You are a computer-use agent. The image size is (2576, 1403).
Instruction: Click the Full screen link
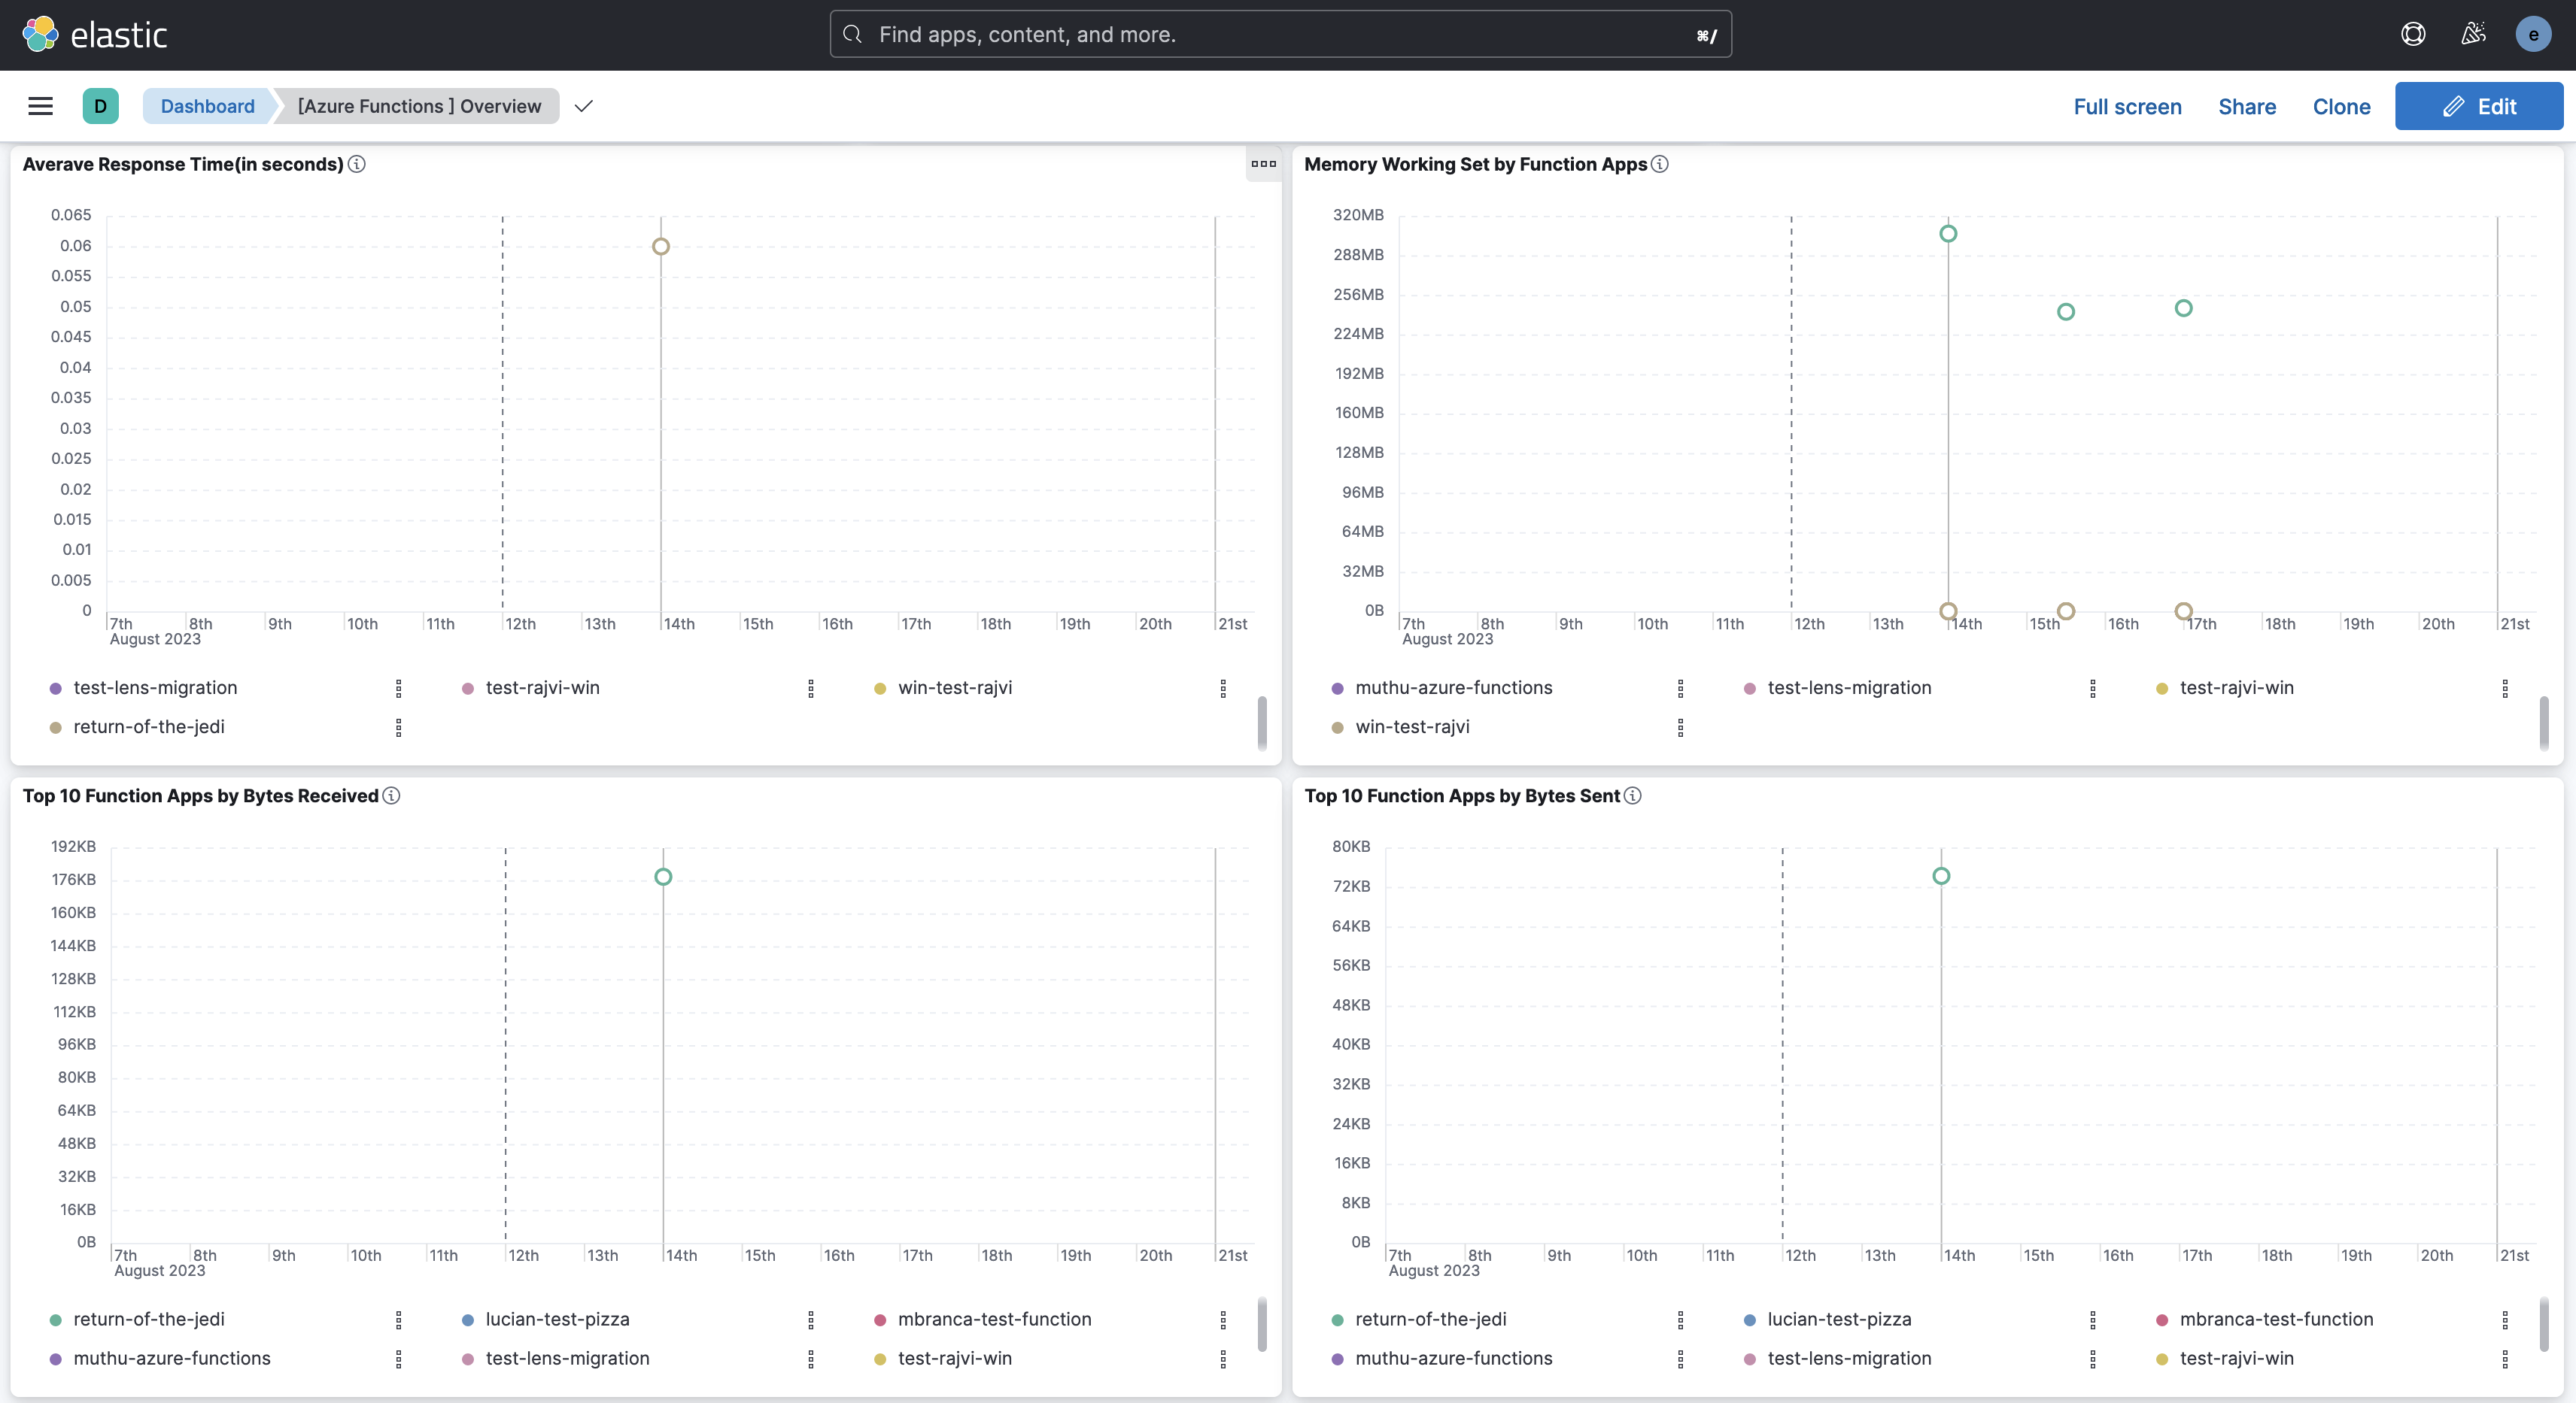(2127, 106)
